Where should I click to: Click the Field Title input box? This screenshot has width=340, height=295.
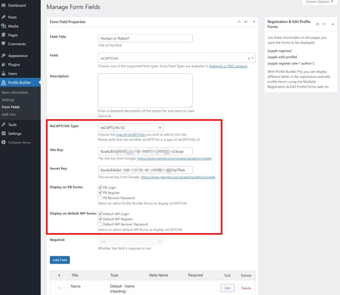tap(145, 38)
